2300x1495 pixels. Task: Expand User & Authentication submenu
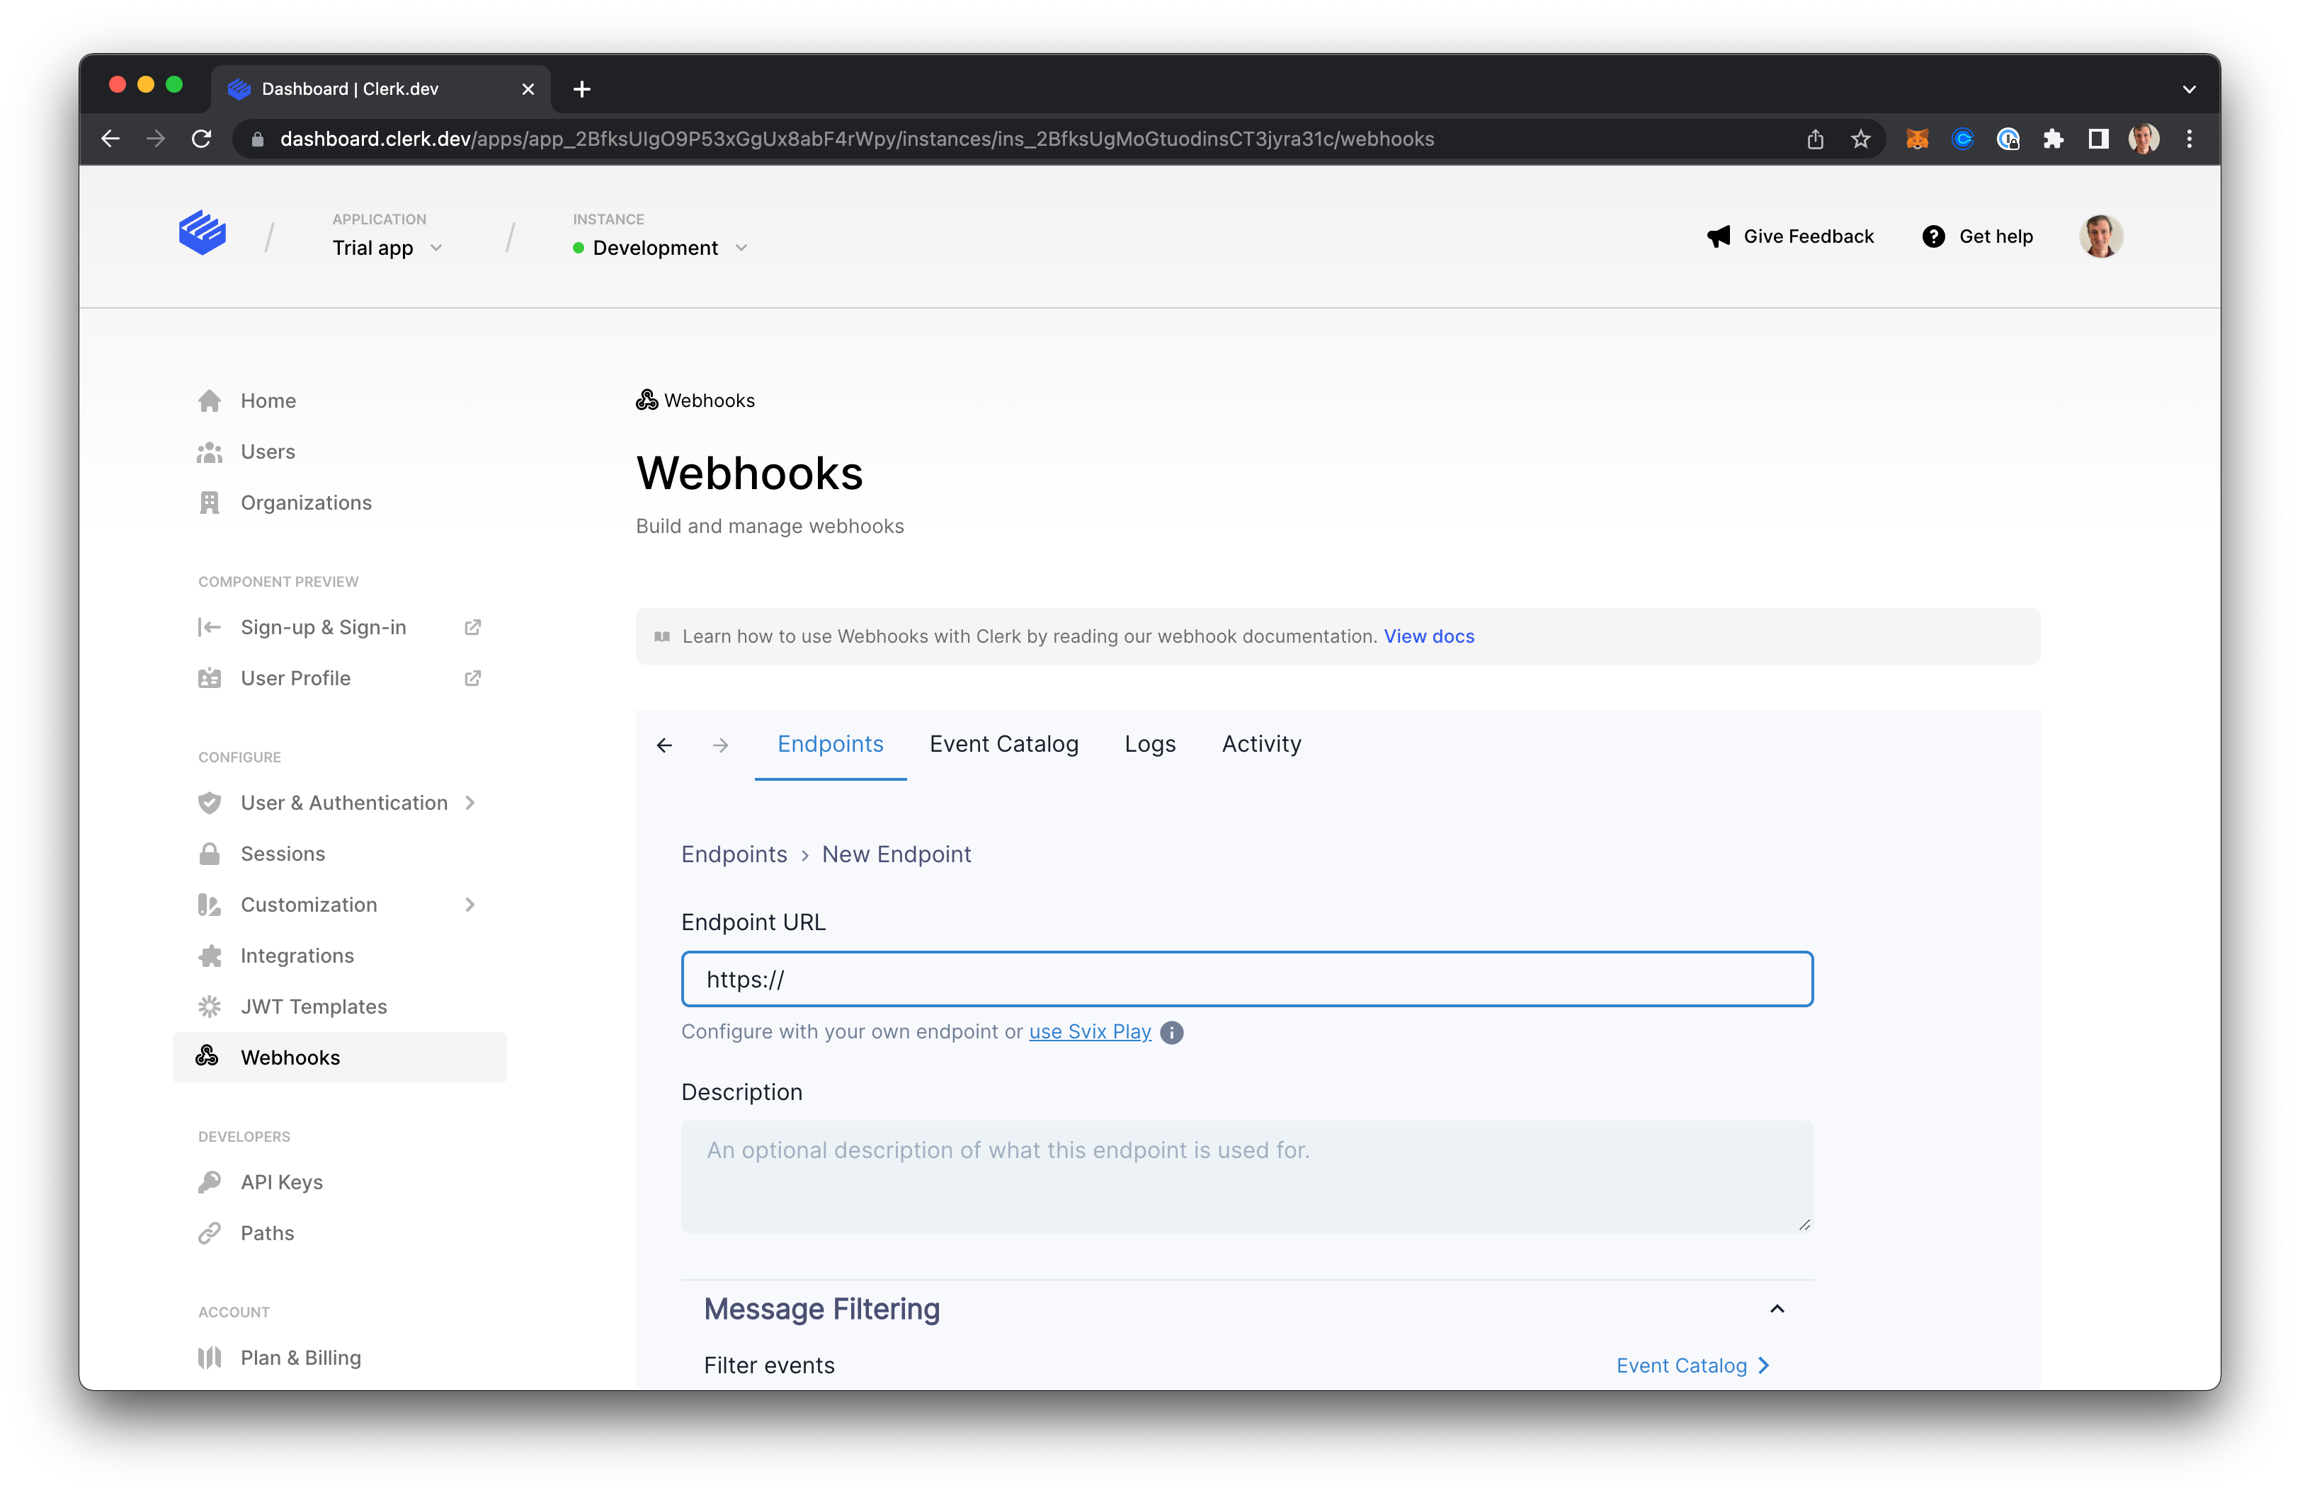coord(469,803)
